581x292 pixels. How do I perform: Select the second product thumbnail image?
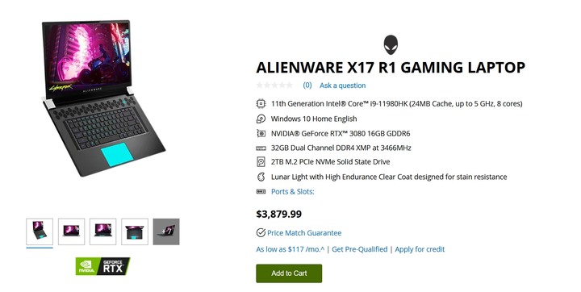pyautogui.click(x=72, y=232)
